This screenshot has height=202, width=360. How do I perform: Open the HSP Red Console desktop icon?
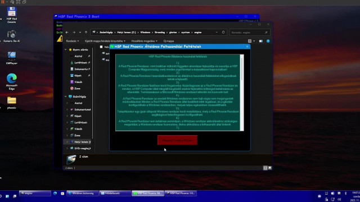point(11,15)
